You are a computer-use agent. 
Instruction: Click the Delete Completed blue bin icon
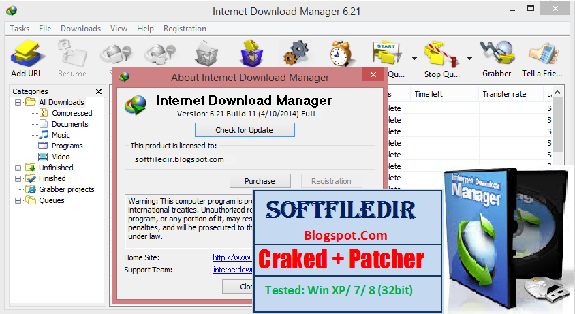251,53
